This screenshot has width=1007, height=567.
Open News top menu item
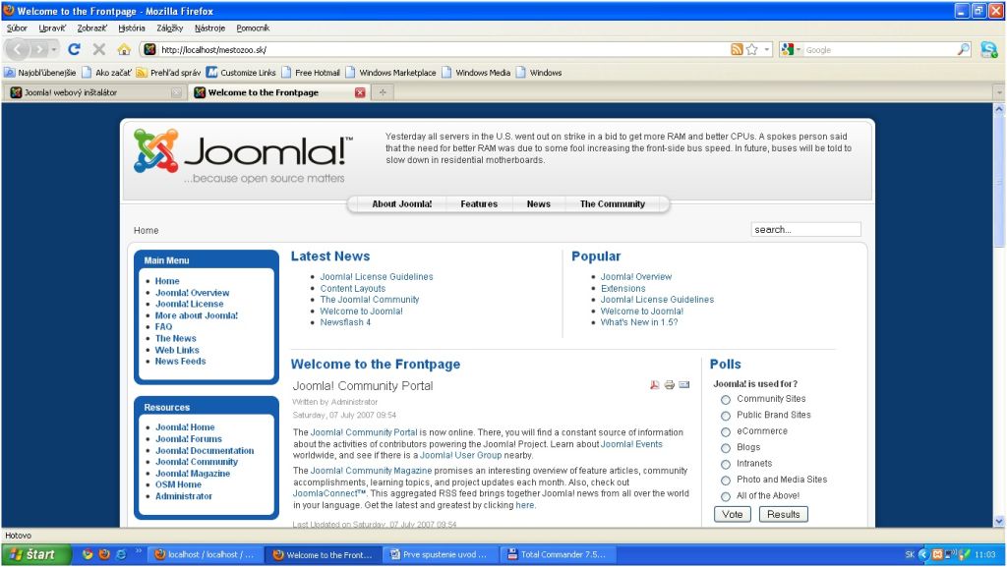[538, 204]
